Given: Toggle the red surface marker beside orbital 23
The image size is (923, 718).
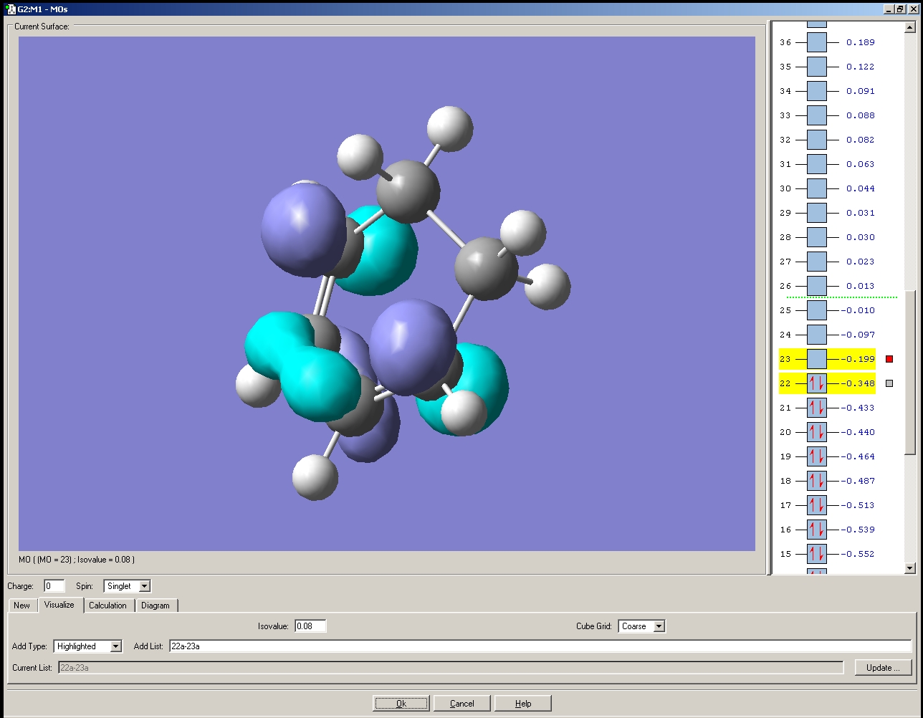Looking at the screenshot, I should click(x=889, y=359).
